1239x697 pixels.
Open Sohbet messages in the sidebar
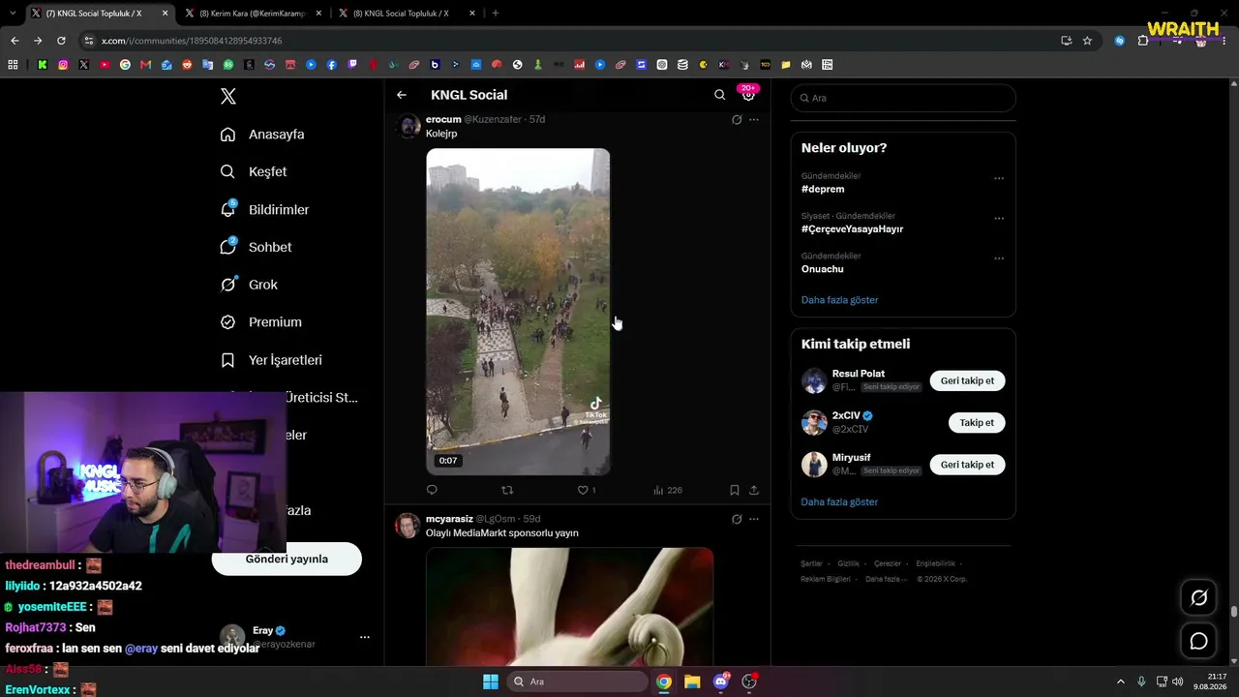[x=256, y=247]
